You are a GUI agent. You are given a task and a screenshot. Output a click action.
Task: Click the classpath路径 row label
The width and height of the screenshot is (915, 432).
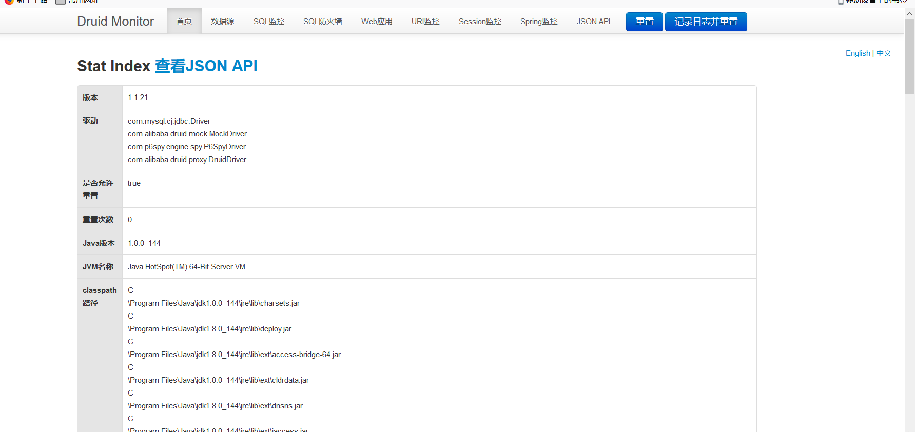(100, 297)
